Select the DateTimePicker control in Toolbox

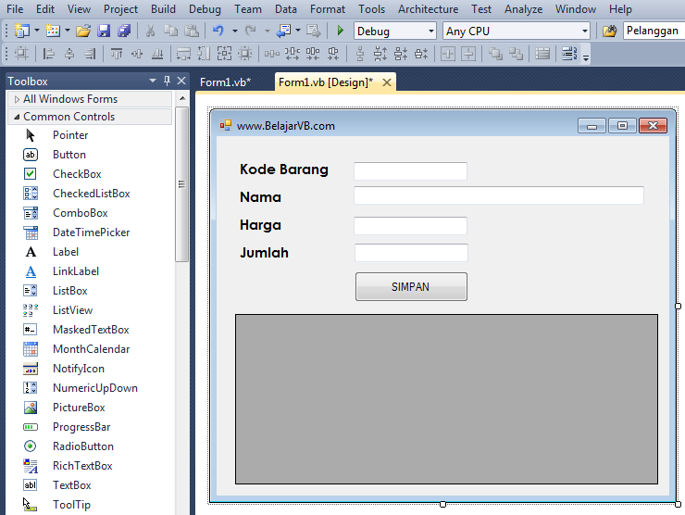(90, 232)
